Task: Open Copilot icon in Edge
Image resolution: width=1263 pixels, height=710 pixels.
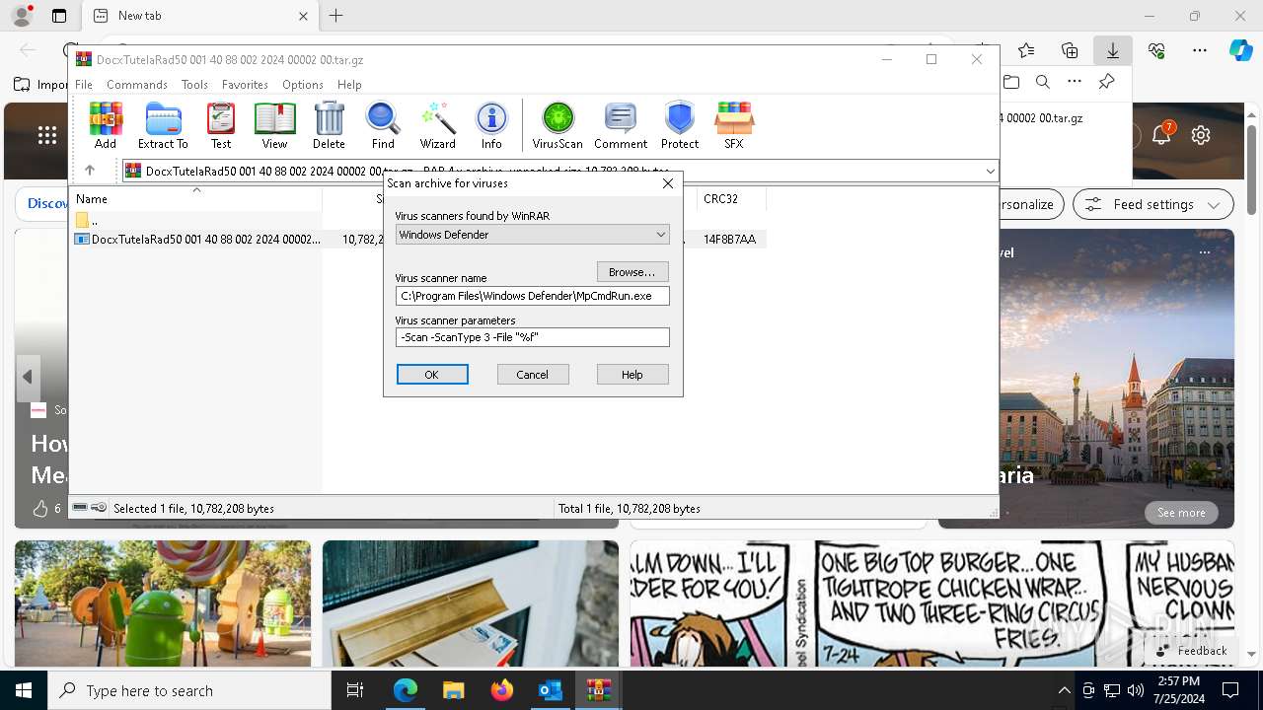Action: point(1240,50)
